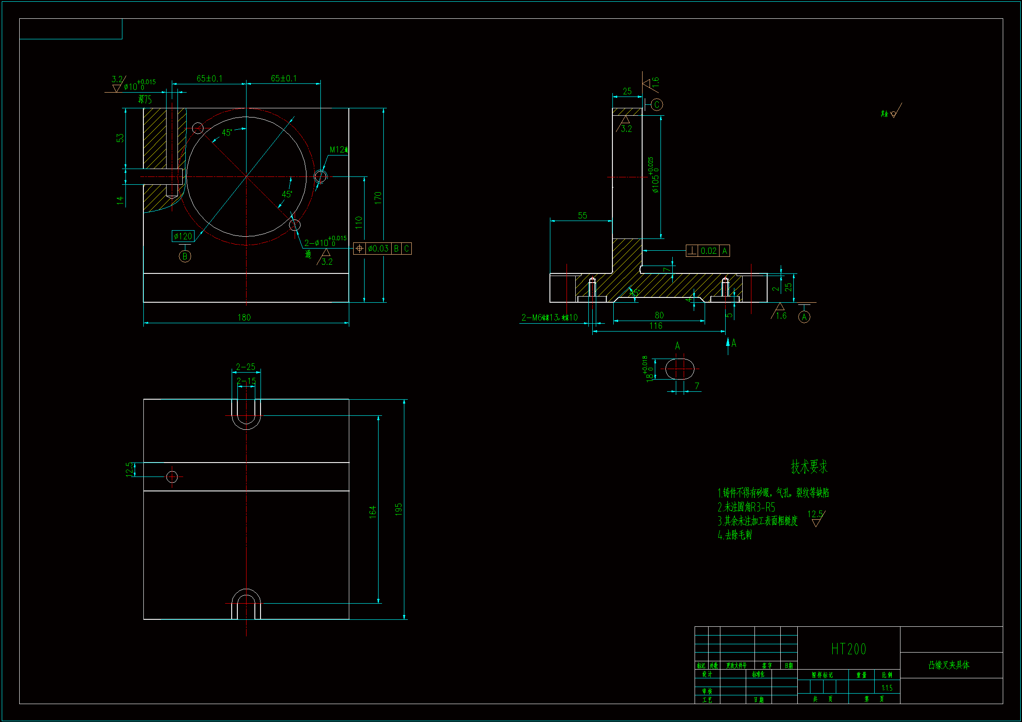Click the position tolerance symbol in ø0.03 frame
1022x722 pixels.
click(x=359, y=248)
